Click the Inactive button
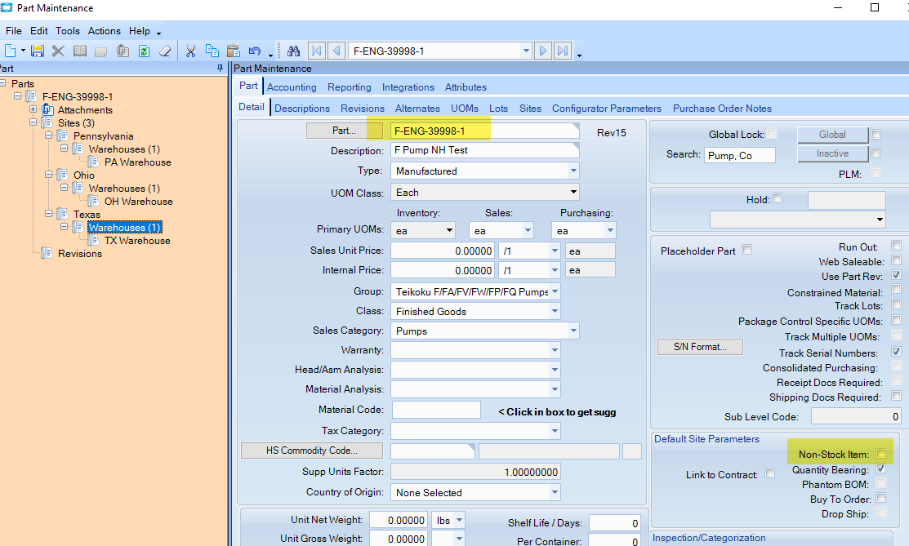The image size is (909, 546). pos(832,153)
